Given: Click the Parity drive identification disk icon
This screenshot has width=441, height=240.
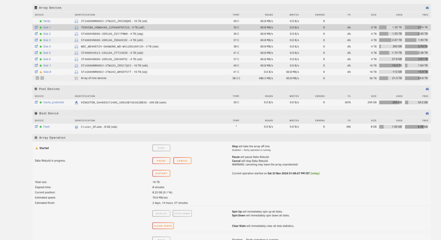Looking at the screenshot, I should (x=76, y=21).
